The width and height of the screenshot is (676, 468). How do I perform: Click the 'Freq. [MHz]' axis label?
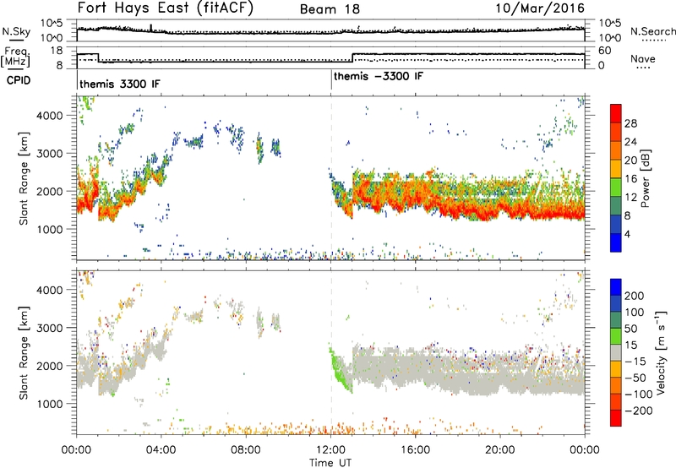16,57
